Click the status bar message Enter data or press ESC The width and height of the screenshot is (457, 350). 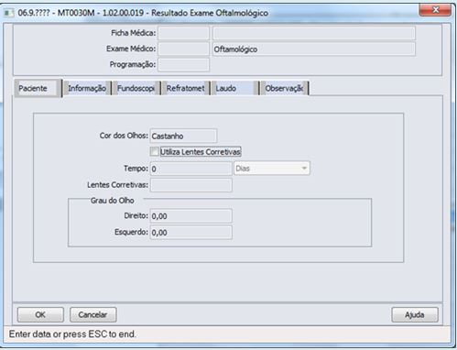pyautogui.click(x=72, y=334)
